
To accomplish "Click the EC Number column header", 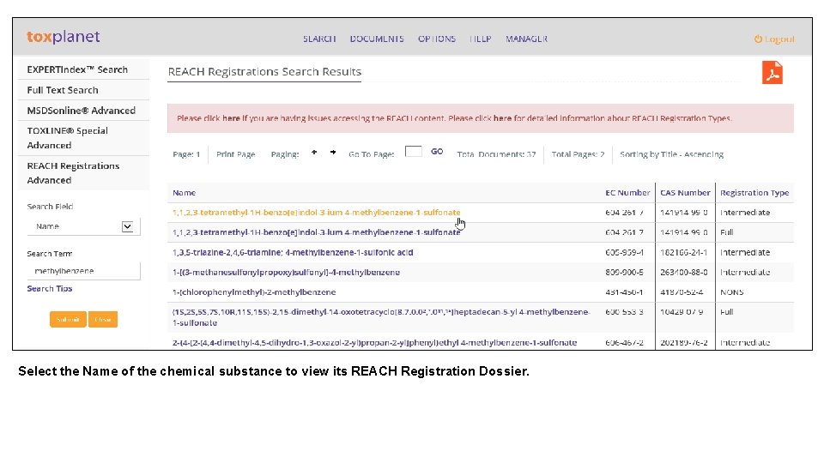I will (627, 193).
